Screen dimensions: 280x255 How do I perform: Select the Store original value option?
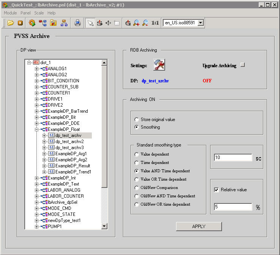click(137, 120)
